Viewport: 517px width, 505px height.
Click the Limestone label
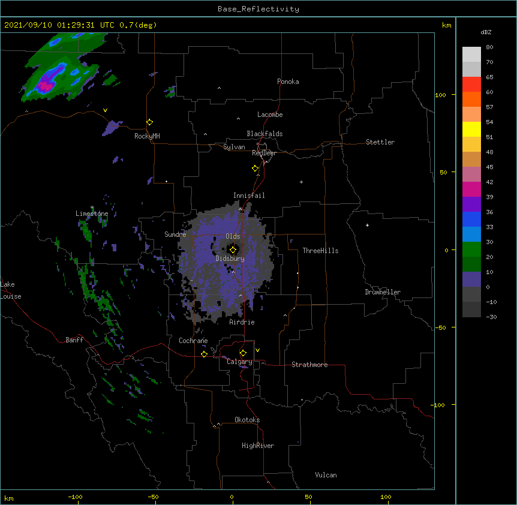pyautogui.click(x=92, y=214)
